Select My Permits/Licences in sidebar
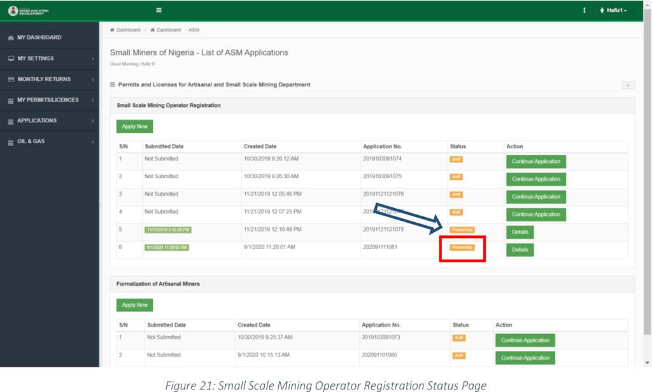The height and width of the screenshot is (392, 652). click(x=48, y=101)
